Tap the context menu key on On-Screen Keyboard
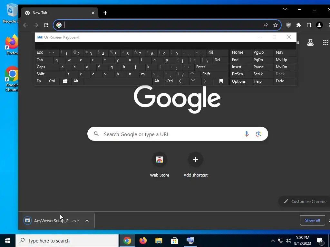Screen dimensions: 330x247 (221, 81)
